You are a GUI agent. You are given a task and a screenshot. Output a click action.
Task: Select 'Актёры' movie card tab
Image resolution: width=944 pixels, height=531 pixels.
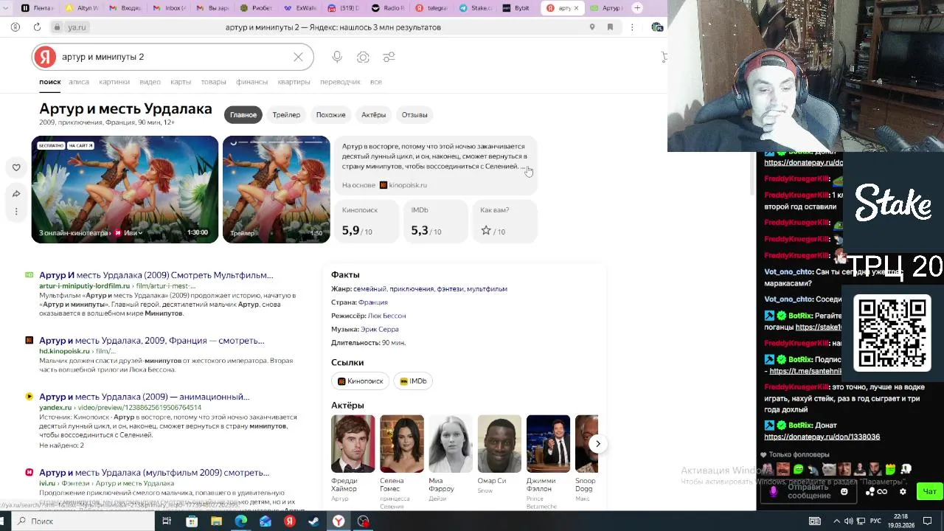(x=374, y=114)
